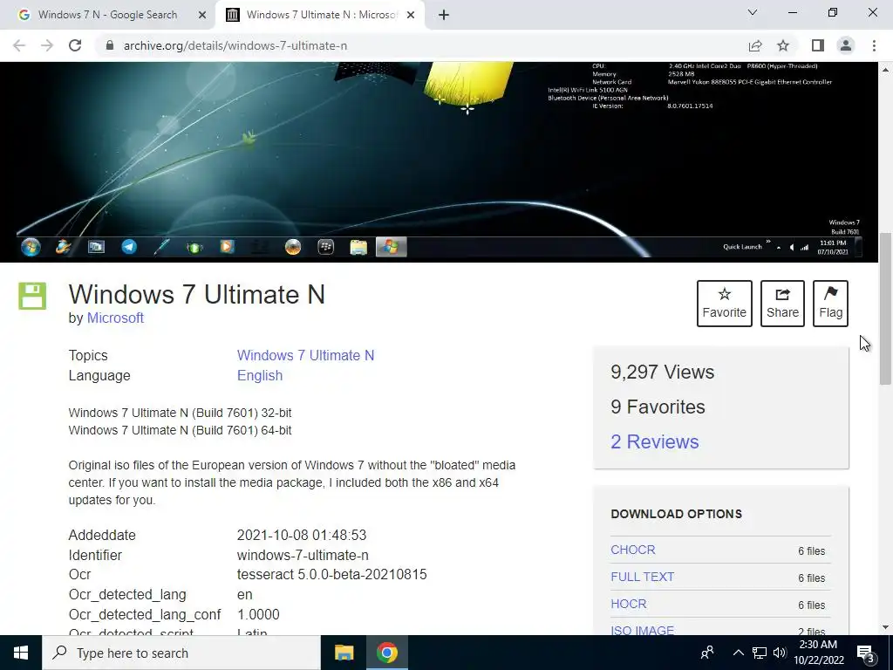Click the Type here to search box

tap(181, 653)
